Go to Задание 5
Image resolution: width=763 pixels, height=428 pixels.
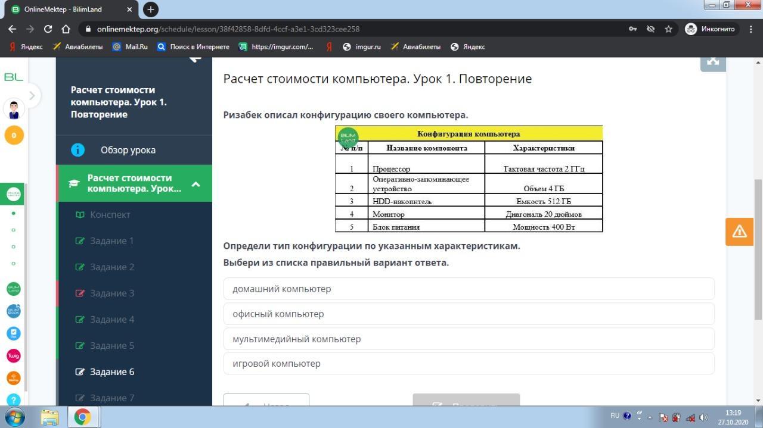click(x=134, y=346)
